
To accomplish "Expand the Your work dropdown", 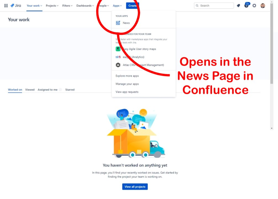I will 34,6.
